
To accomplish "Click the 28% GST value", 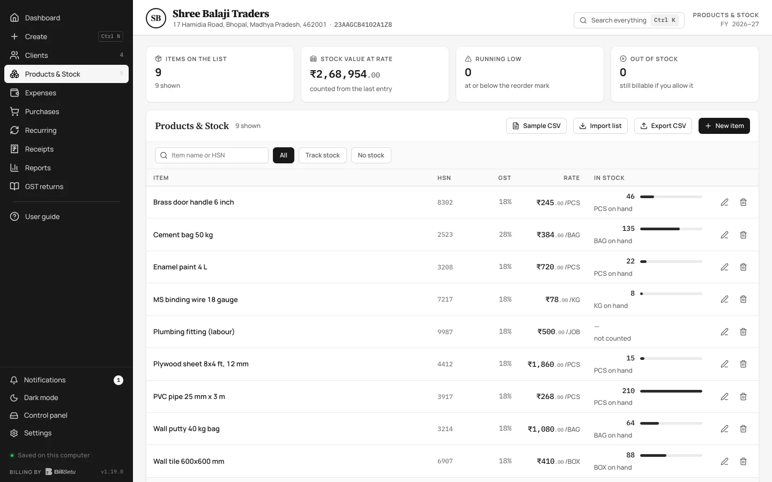I will point(505,235).
